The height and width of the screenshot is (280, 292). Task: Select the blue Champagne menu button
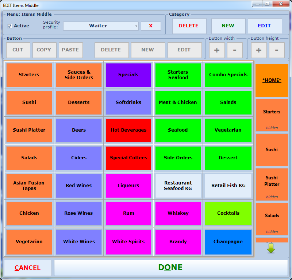[228, 242]
